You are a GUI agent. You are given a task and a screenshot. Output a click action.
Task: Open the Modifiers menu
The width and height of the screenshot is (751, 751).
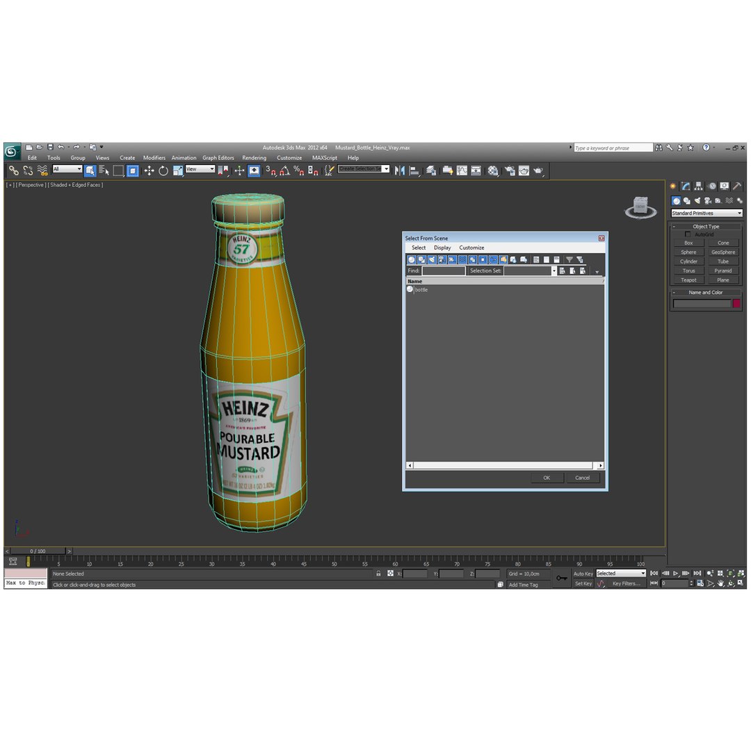[x=154, y=158]
